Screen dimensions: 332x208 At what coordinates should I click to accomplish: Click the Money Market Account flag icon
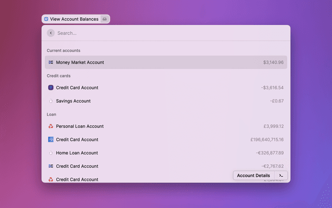point(51,62)
